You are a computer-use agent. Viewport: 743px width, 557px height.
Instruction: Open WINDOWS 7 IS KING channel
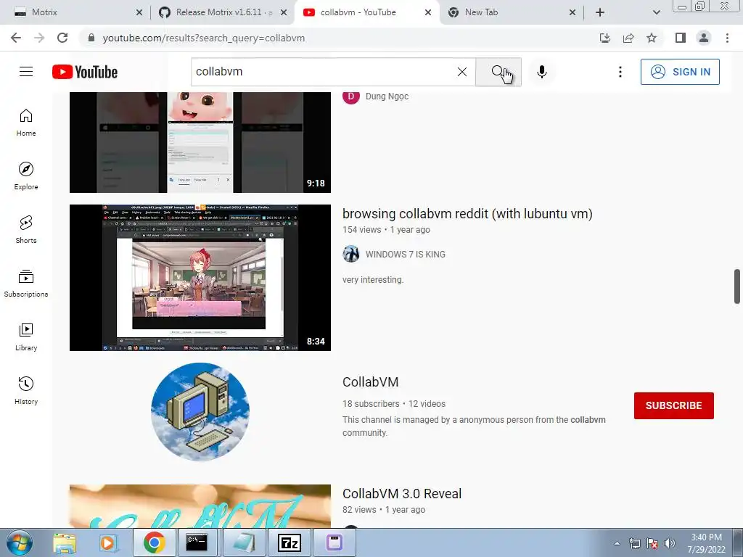tap(405, 255)
